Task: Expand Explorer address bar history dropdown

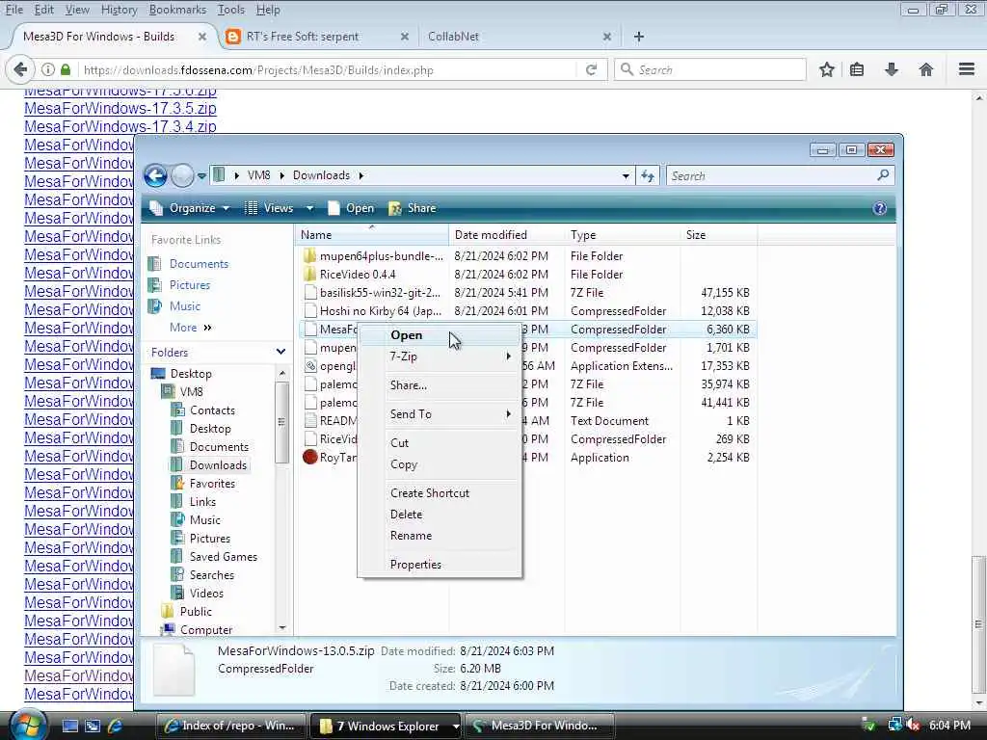Action: pos(626,176)
